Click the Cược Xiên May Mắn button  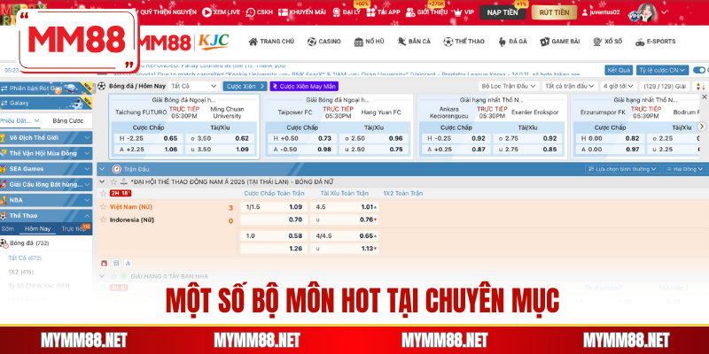tap(304, 86)
